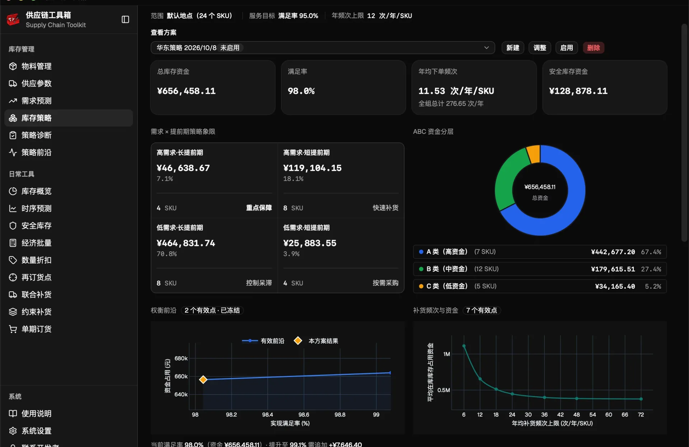
Task: Click the page vertical scrollbar
Action: 684,133
